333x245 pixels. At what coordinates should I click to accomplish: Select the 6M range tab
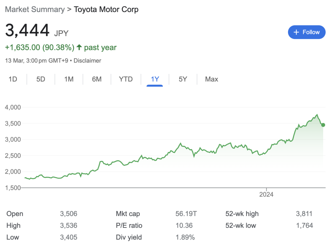pyautogui.click(x=97, y=79)
